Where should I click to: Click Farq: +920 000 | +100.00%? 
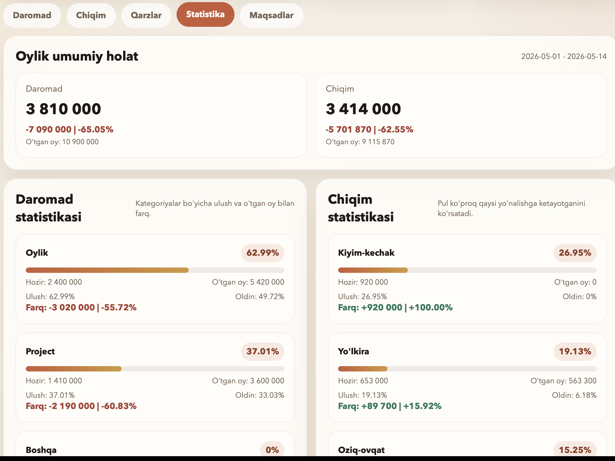click(x=395, y=307)
